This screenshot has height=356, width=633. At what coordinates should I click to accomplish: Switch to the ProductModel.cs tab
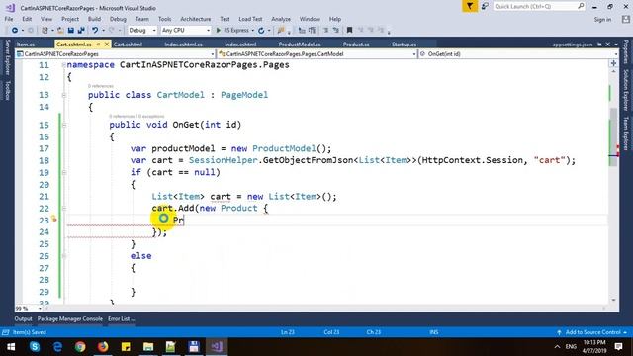(x=300, y=44)
